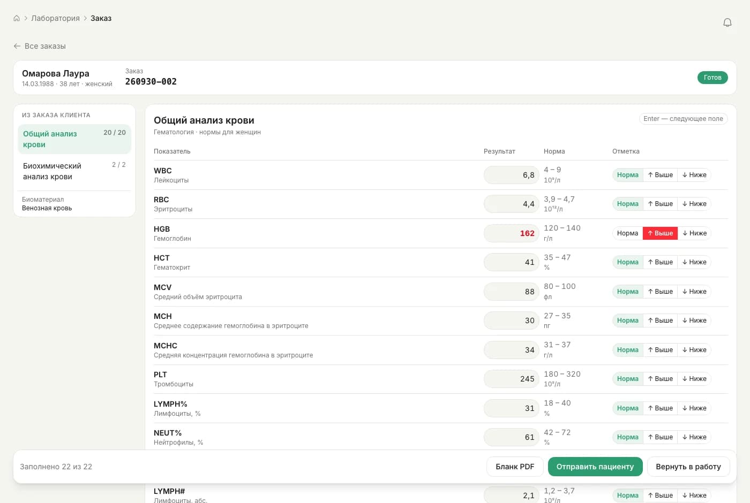750x503 pixels.
Task: Click Вернуть в работу button
Action: coord(688,467)
